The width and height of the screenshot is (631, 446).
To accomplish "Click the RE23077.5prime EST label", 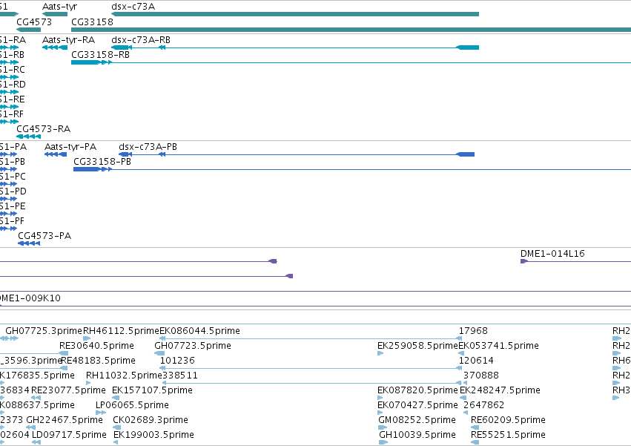I will [x=68, y=390].
